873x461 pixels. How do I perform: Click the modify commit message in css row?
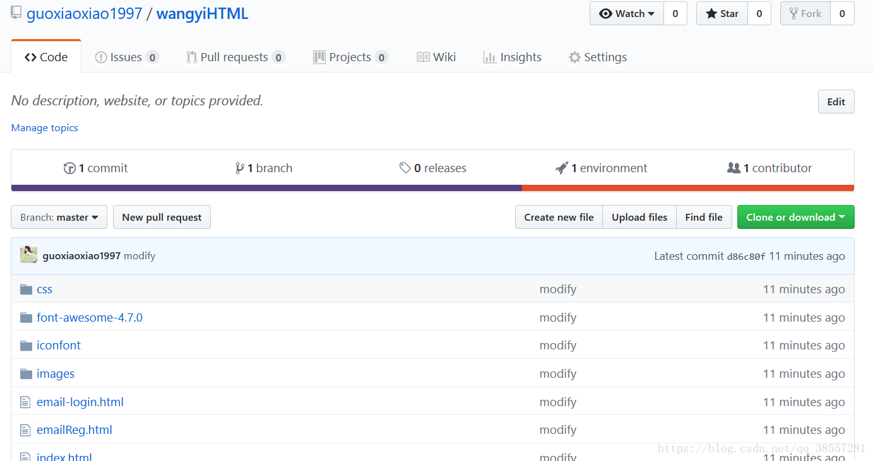(x=558, y=289)
